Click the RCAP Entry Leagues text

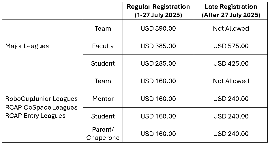point(35,116)
